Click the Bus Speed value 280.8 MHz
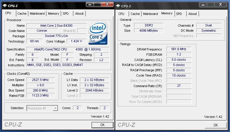230x132 pixels. pyautogui.click(x=40, y=90)
